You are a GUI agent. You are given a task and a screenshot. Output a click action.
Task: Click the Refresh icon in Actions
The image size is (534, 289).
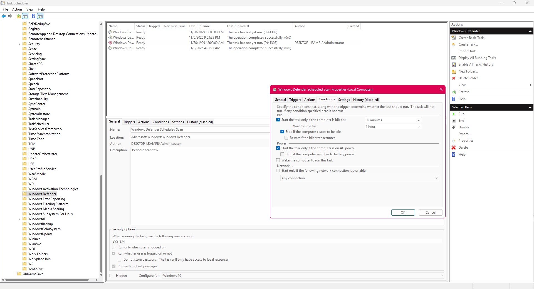[x=454, y=92]
